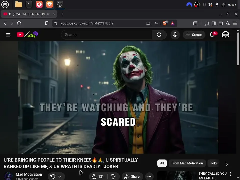This screenshot has height=180, width=240.
Task: Open the Brave main hamburger menu
Action: tap(235, 23)
